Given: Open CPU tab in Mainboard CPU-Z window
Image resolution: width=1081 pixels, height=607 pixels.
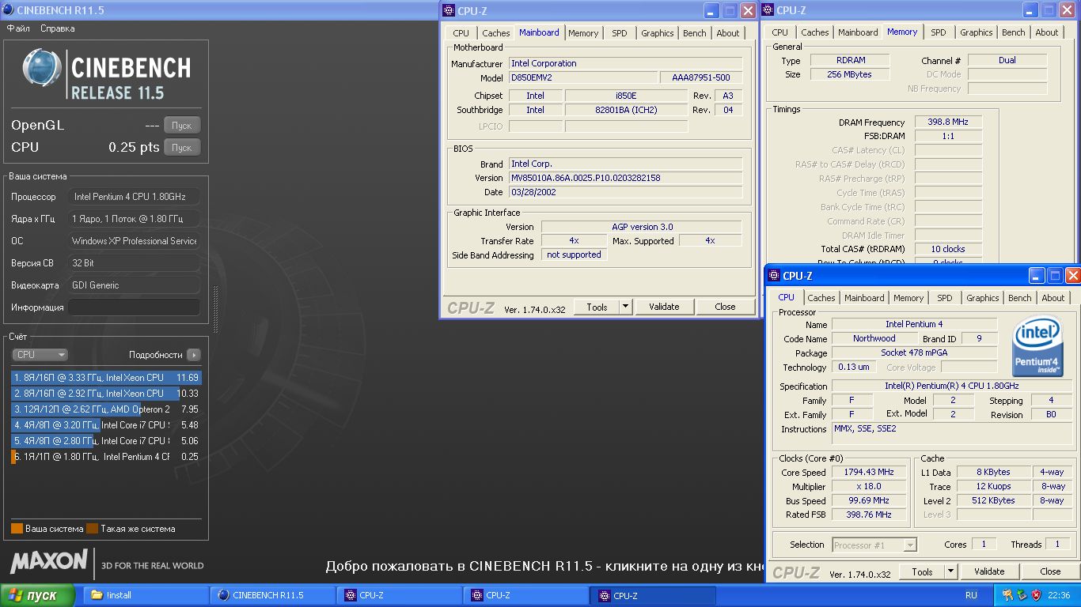Looking at the screenshot, I should click(461, 33).
